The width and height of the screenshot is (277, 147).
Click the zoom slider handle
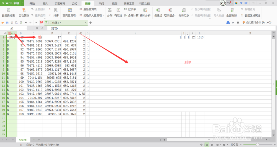coord(258,145)
